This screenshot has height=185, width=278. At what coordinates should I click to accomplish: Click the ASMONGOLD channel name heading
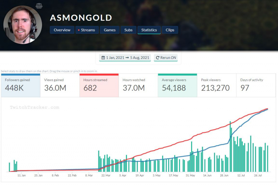coord(81,18)
